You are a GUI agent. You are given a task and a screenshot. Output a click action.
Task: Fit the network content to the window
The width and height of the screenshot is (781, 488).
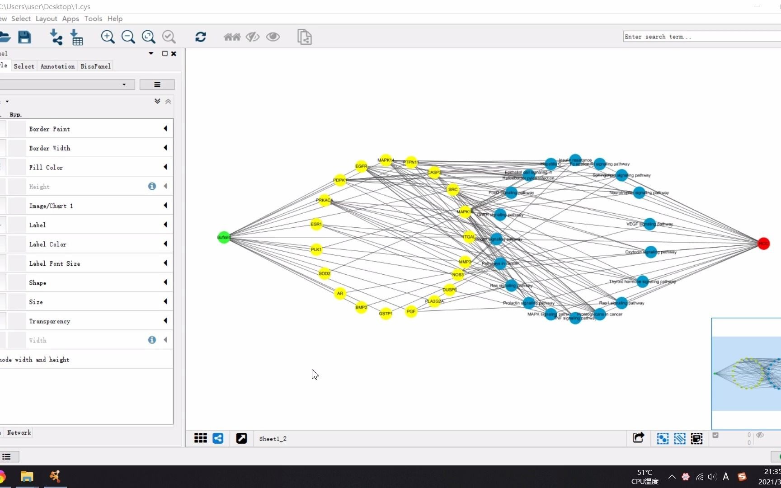[149, 37]
